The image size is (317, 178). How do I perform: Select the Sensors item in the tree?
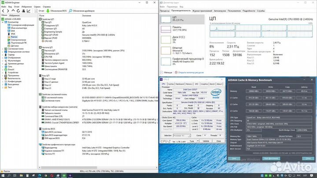click(x=15, y=45)
